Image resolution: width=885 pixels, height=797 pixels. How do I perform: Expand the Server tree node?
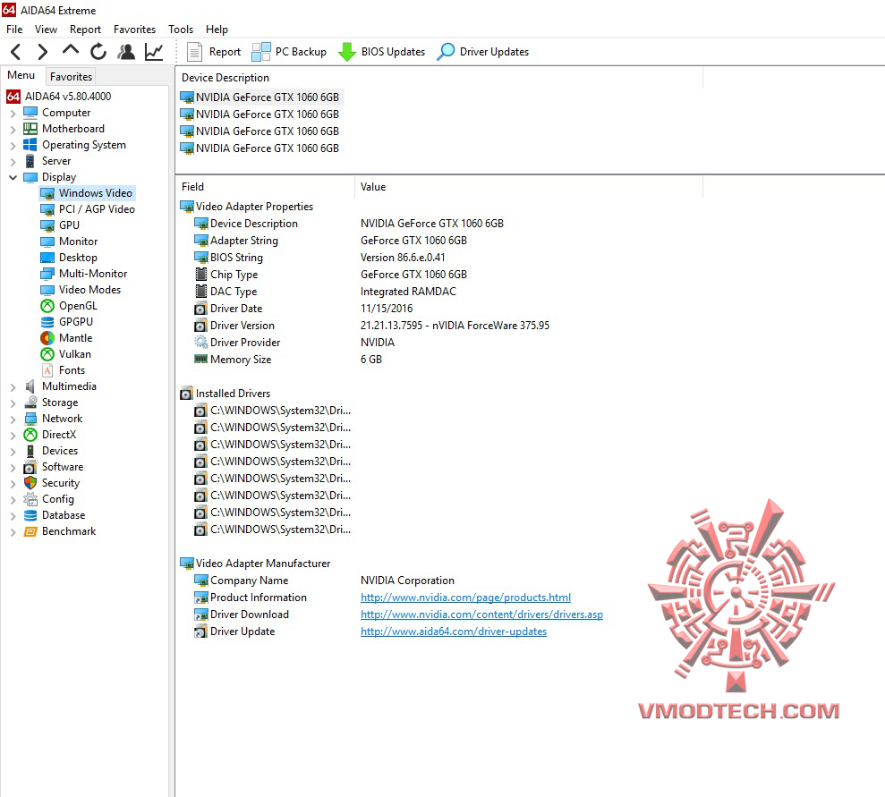[x=13, y=161]
